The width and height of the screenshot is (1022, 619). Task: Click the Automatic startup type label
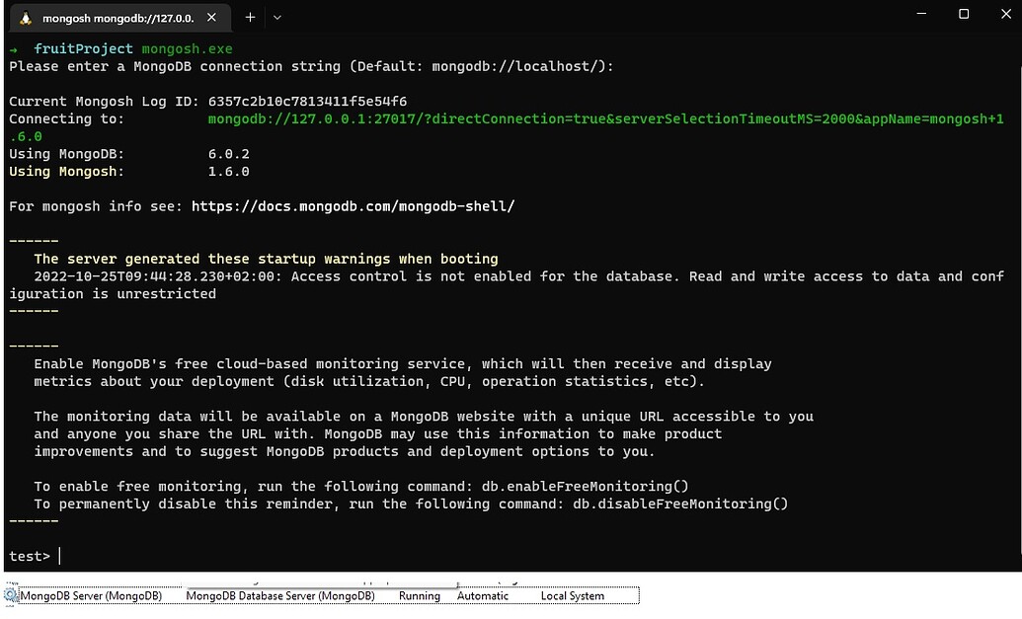tap(483, 596)
